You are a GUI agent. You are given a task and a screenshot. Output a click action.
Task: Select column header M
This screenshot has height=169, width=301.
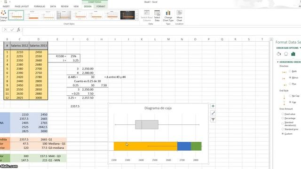click(x=168, y=39)
